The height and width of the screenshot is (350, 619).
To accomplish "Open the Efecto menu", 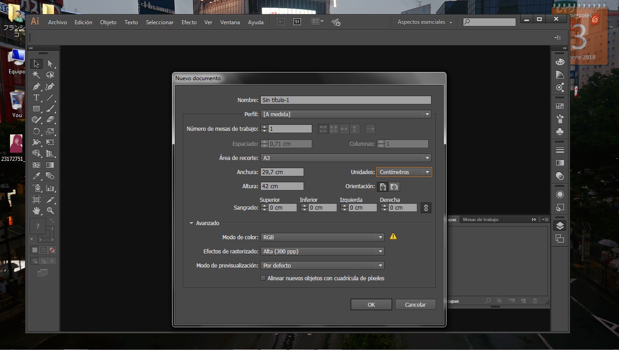I will (x=189, y=22).
